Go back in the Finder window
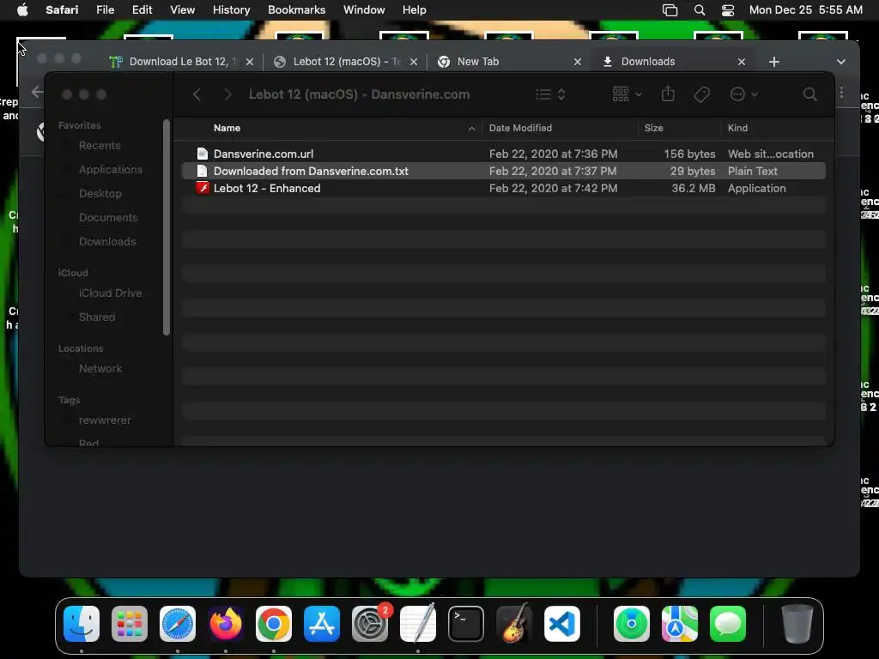 (x=197, y=94)
